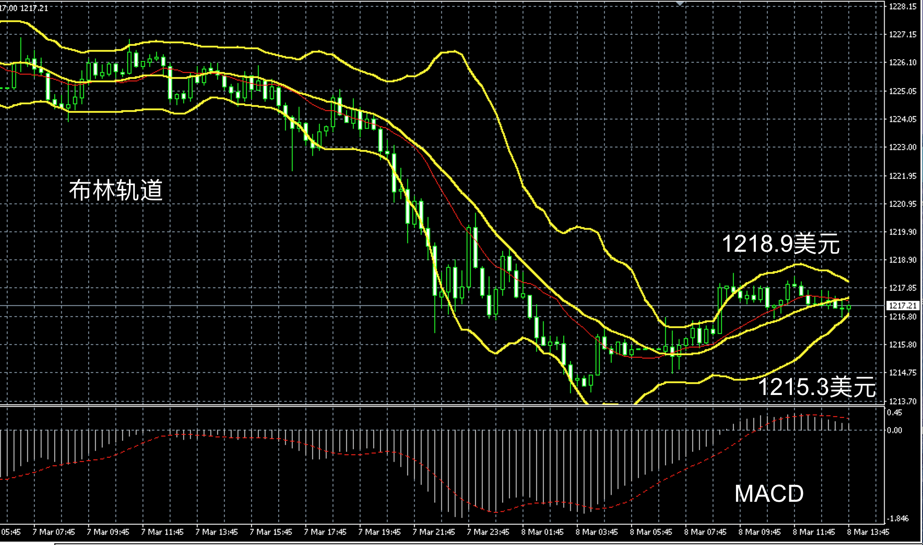
Task: Click the 1228.15 price scale label
Action: [x=903, y=6]
